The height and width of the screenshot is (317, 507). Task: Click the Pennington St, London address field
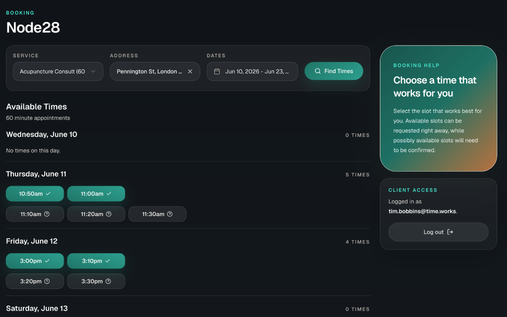[155, 71]
